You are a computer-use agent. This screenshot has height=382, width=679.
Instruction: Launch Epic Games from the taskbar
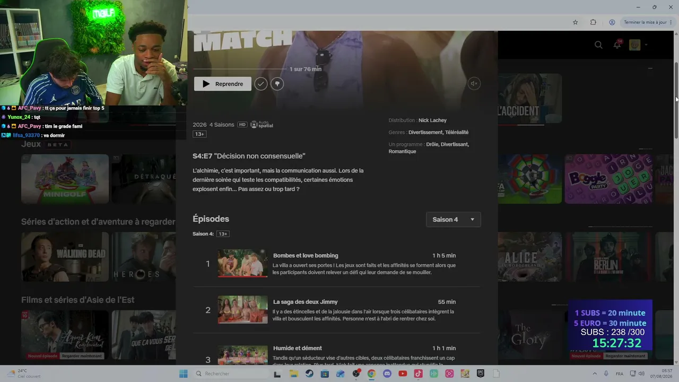tap(481, 374)
